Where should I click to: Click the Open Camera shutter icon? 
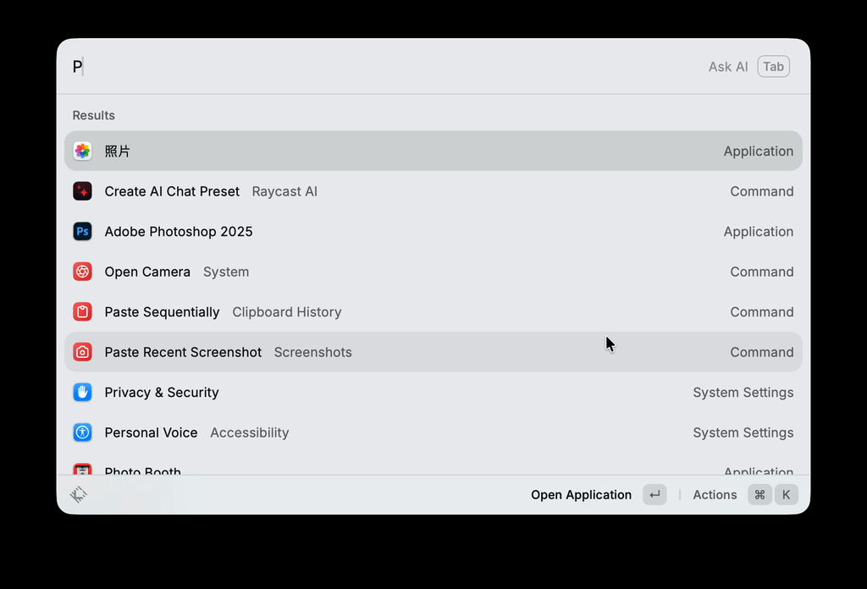pos(82,272)
